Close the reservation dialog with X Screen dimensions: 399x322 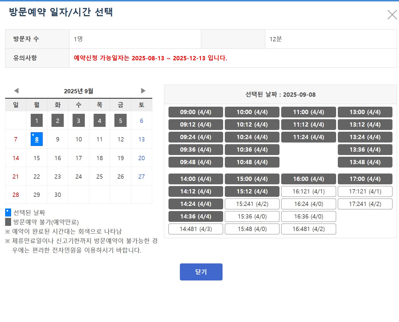[392, 15]
